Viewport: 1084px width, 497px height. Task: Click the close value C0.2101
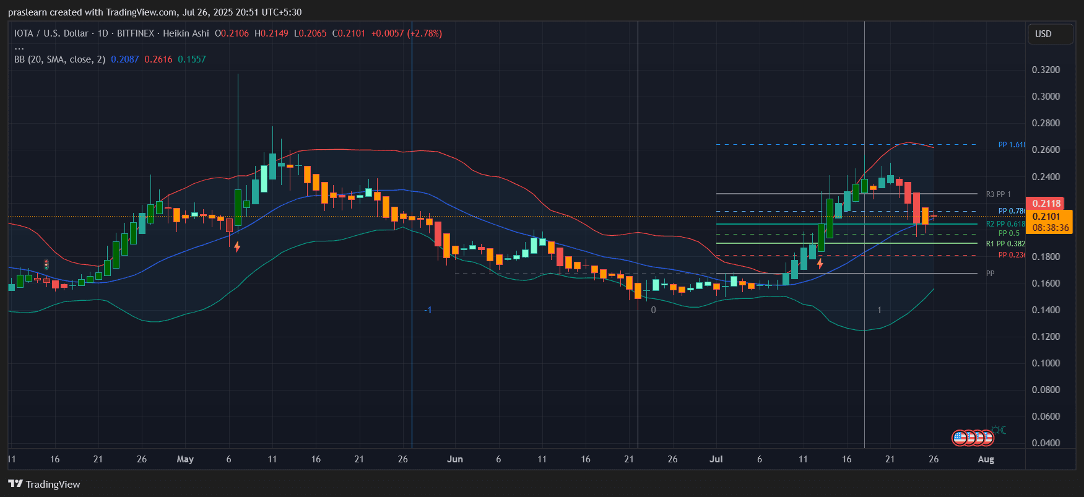pos(349,33)
